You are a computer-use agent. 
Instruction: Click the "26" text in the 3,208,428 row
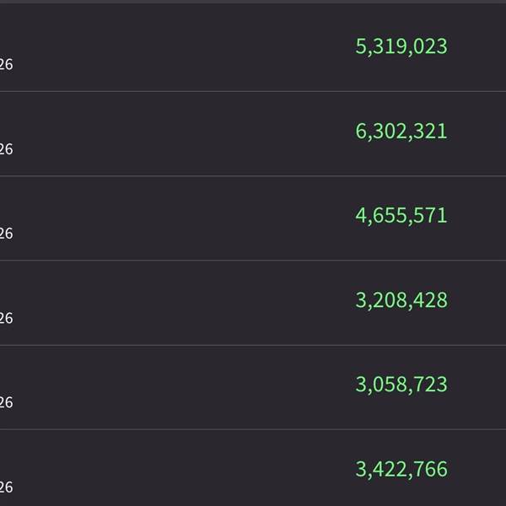(x=6, y=319)
